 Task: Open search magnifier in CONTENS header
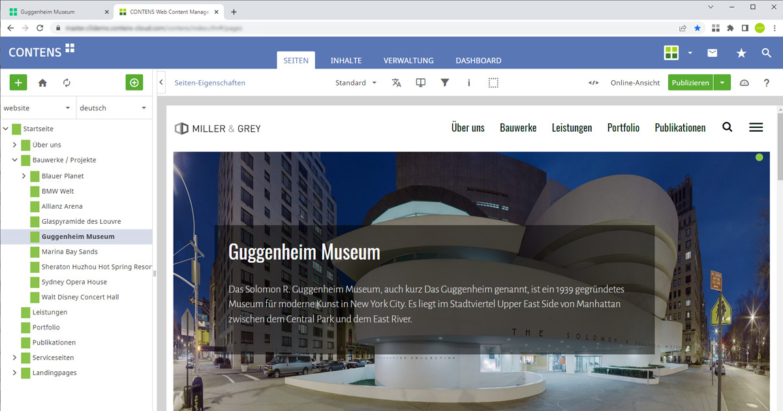tap(767, 53)
